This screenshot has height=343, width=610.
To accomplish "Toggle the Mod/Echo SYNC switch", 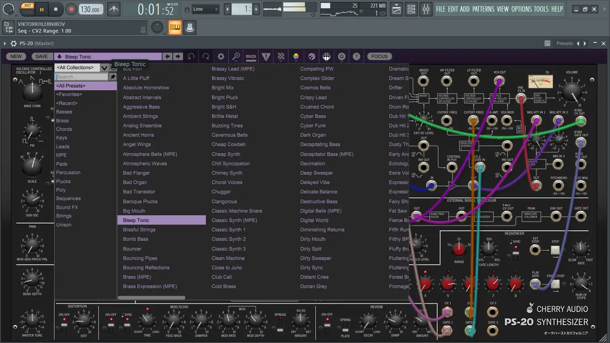I will [127, 326].
